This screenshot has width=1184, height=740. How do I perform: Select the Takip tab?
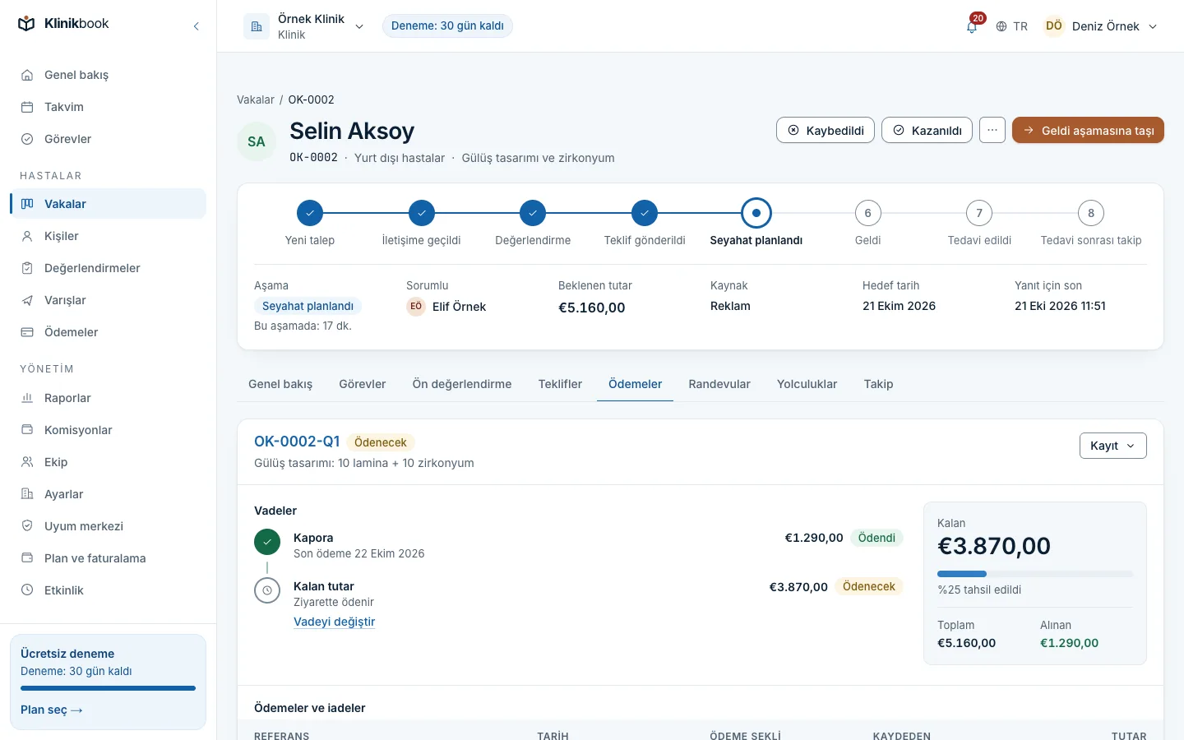point(878,384)
